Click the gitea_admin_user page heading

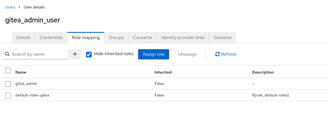[33, 20]
